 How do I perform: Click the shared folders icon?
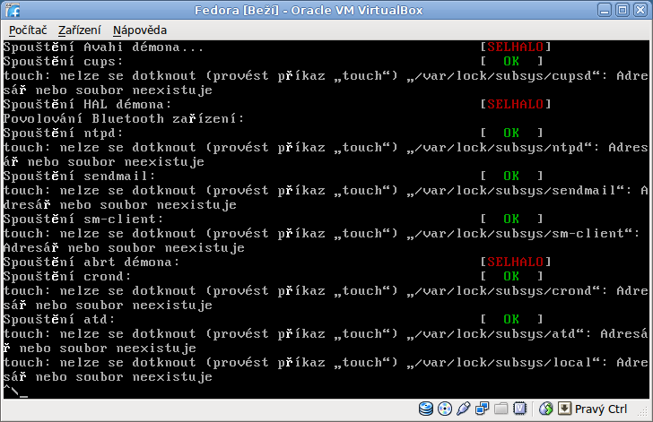tap(501, 409)
